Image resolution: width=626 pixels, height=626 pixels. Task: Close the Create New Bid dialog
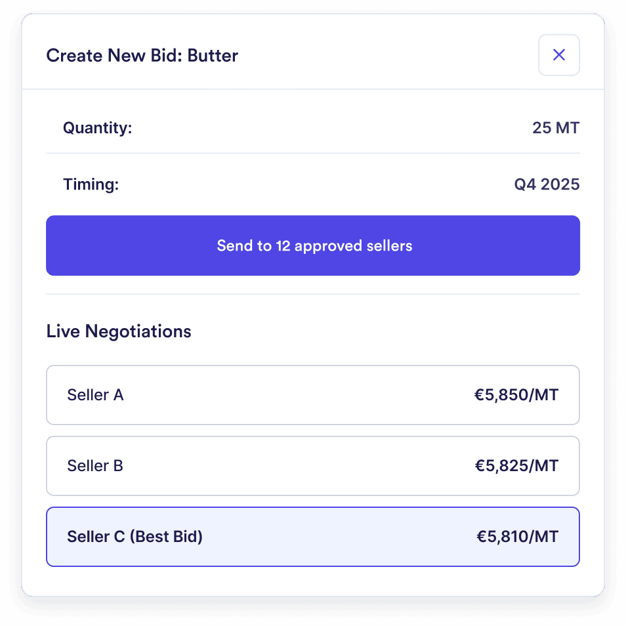(558, 55)
